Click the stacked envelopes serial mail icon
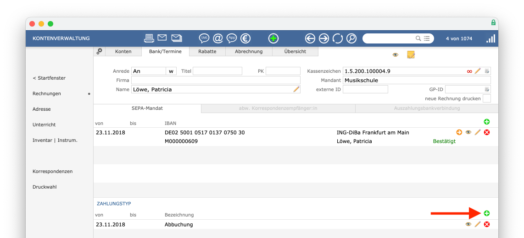 coord(177,38)
